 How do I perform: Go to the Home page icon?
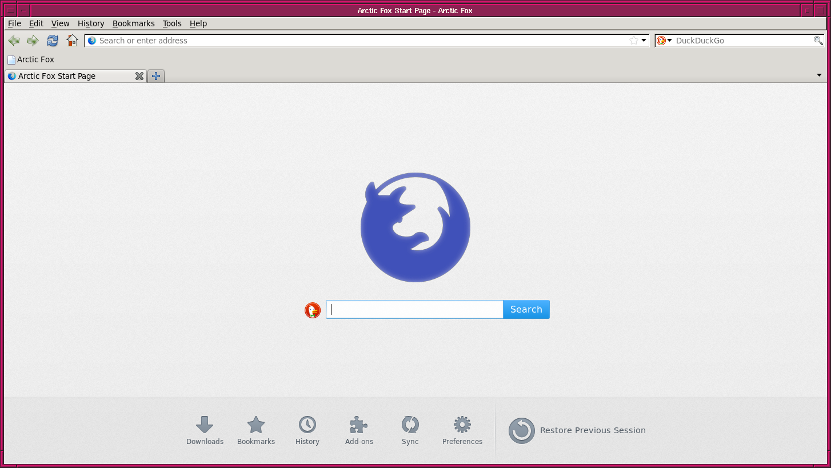(x=72, y=41)
